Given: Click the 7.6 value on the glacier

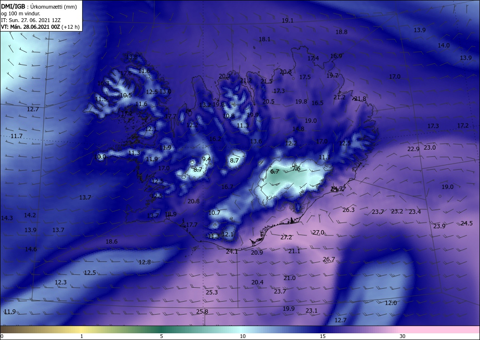Looking at the screenshot, I should click(x=296, y=169).
